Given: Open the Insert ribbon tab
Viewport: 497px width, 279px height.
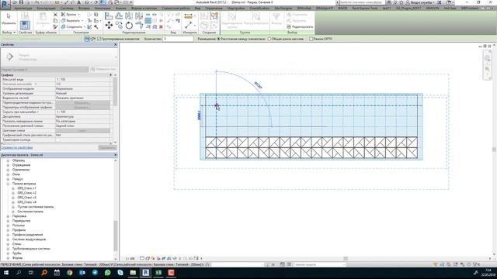Looking at the screenshot, I should (84, 9).
